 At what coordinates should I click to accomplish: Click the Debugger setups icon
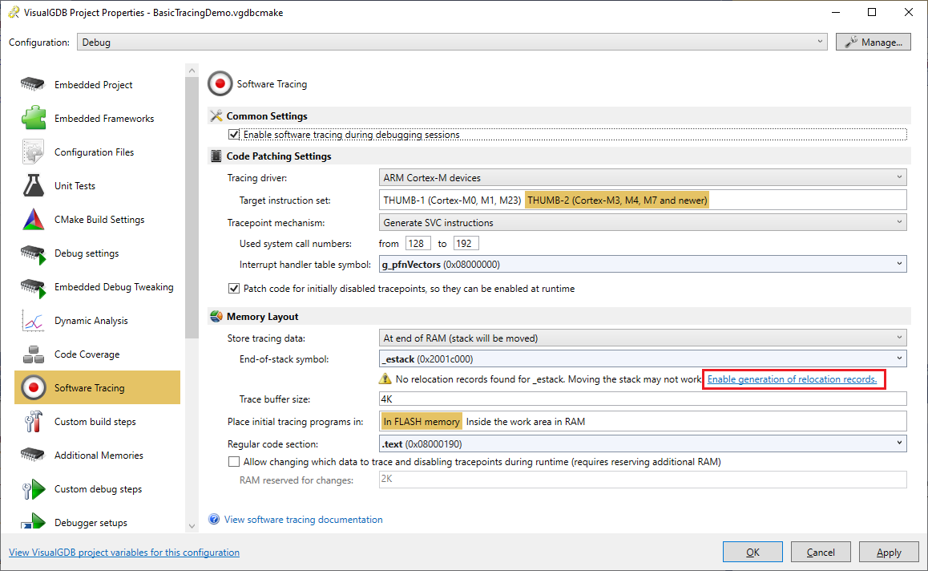coord(33,521)
